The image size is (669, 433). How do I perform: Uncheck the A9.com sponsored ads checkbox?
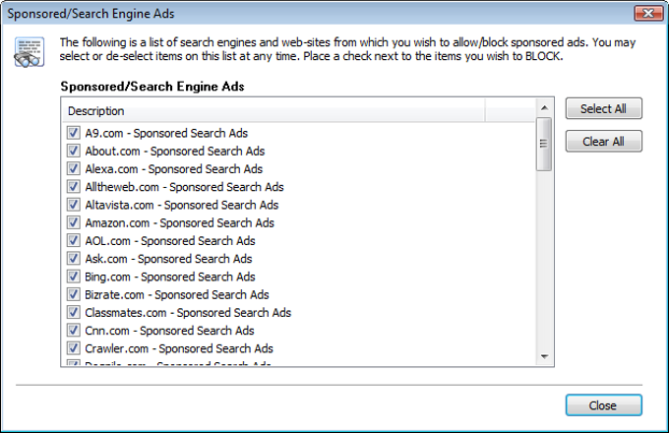coord(74,133)
